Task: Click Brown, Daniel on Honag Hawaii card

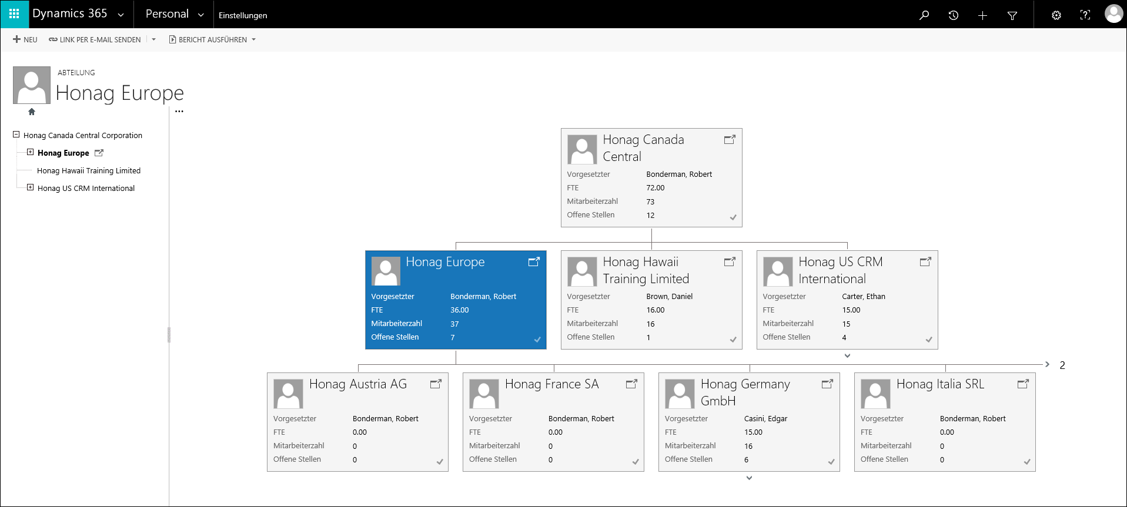Action: point(670,297)
